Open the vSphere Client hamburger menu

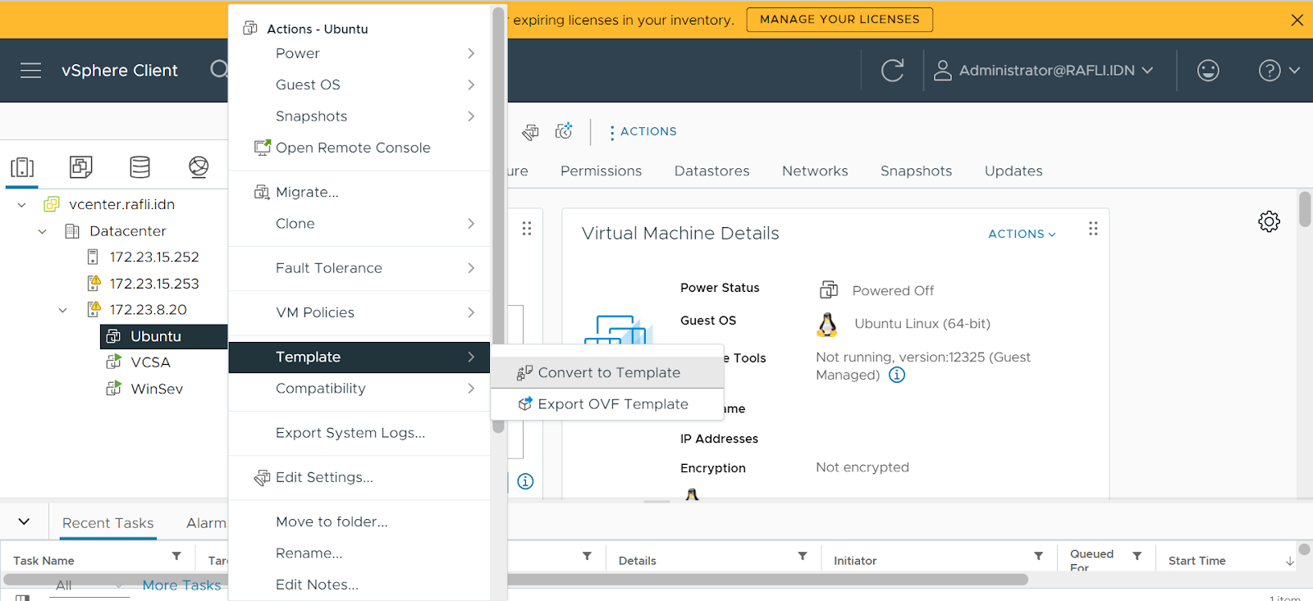coord(30,71)
